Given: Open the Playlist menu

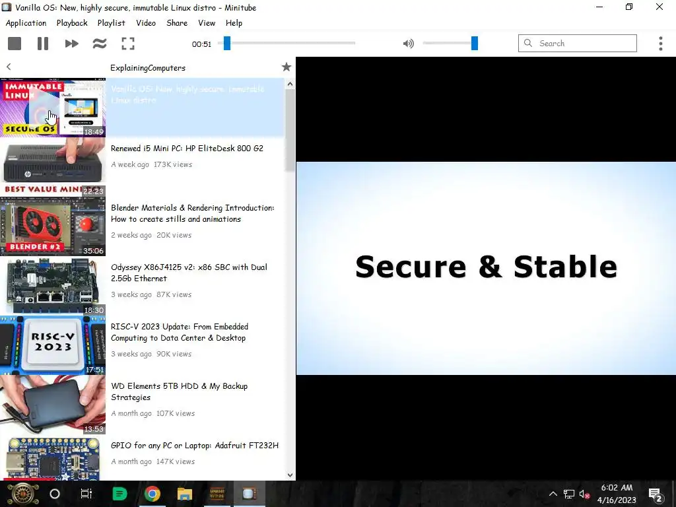Looking at the screenshot, I should pyautogui.click(x=111, y=23).
